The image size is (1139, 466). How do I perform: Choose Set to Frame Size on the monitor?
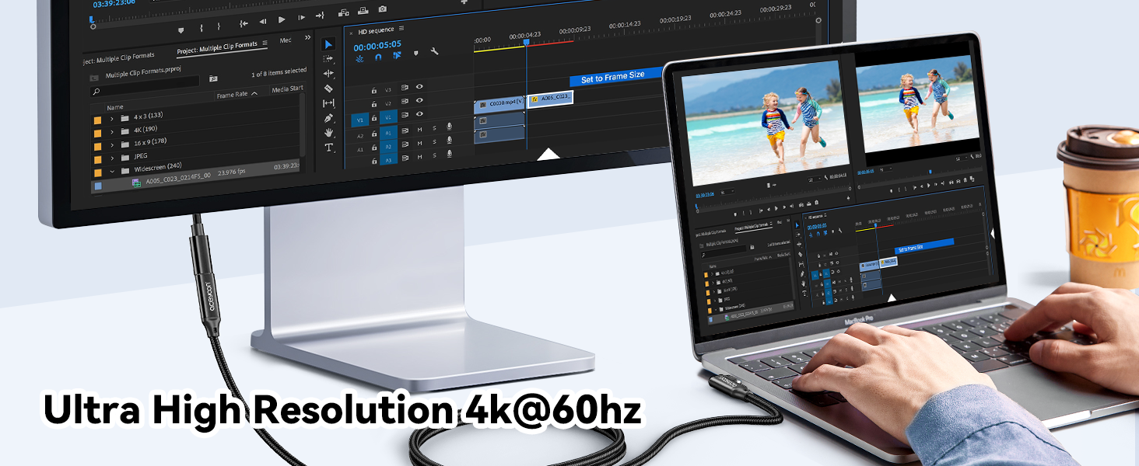tap(615, 77)
